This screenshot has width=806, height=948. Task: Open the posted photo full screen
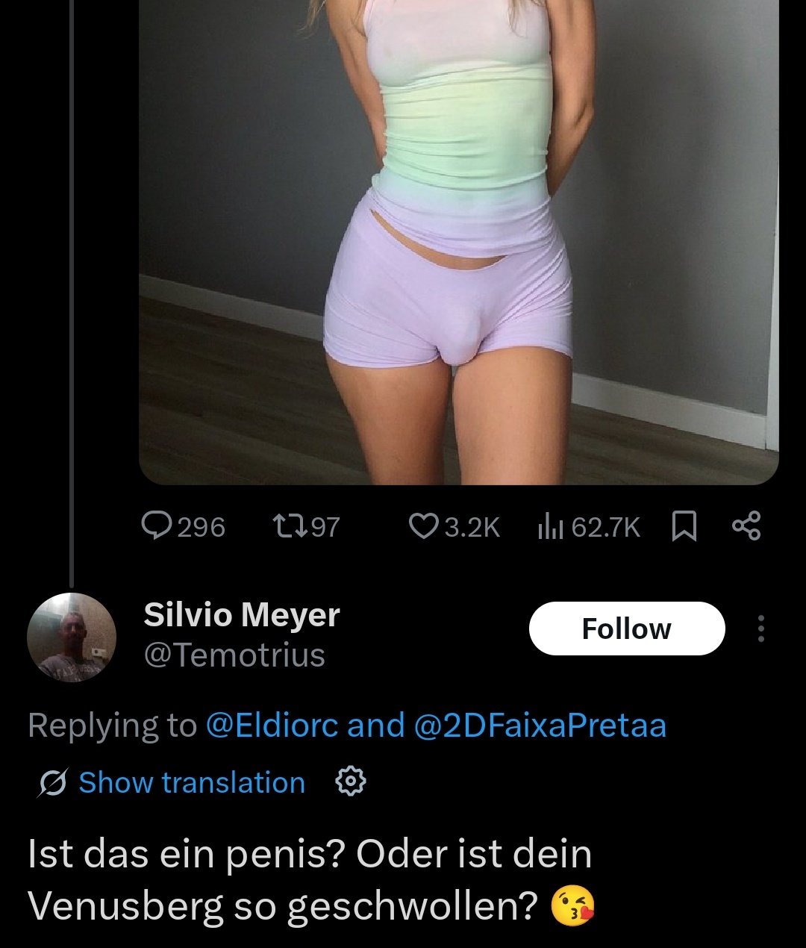[x=459, y=242]
